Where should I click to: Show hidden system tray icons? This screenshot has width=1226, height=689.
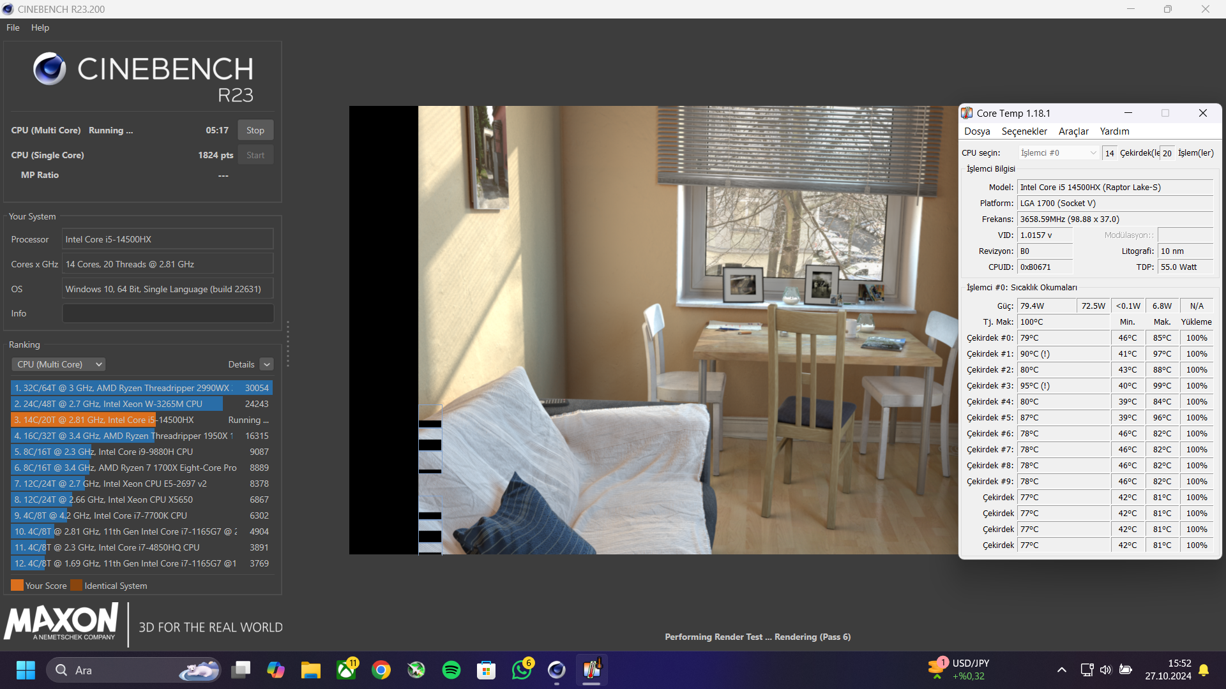(1061, 670)
